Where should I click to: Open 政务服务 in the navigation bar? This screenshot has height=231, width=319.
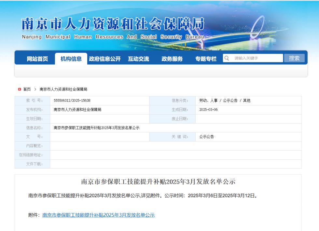172,59
